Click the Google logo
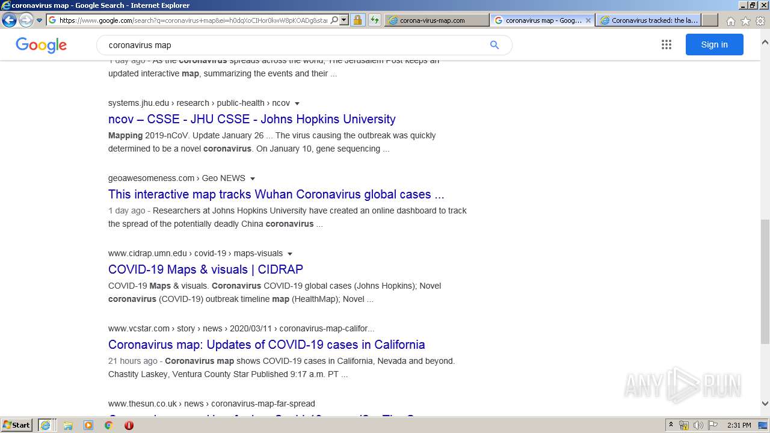The height and width of the screenshot is (433, 770). (x=41, y=45)
